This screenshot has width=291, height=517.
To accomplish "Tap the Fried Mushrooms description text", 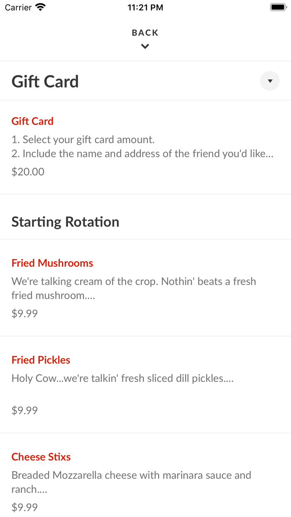I will click(x=133, y=288).
